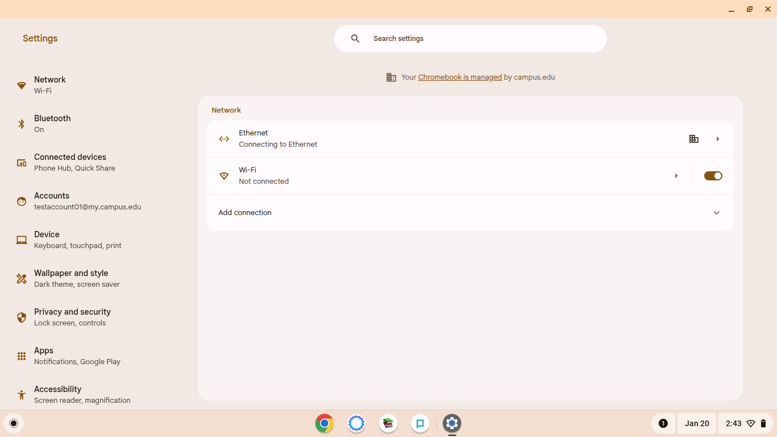Click the Privacy and security shield icon
Image resolution: width=777 pixels, height=437 pixels.
tap(22, 318)
